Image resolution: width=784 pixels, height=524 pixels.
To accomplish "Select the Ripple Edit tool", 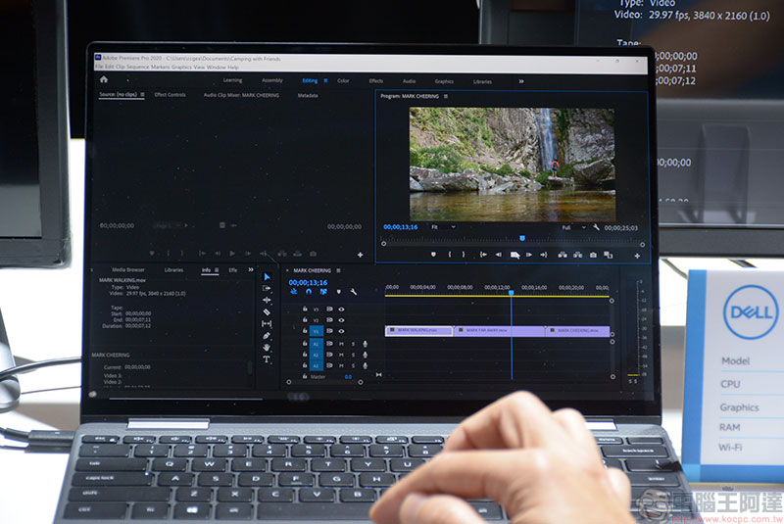I will [x=267, y=301].
